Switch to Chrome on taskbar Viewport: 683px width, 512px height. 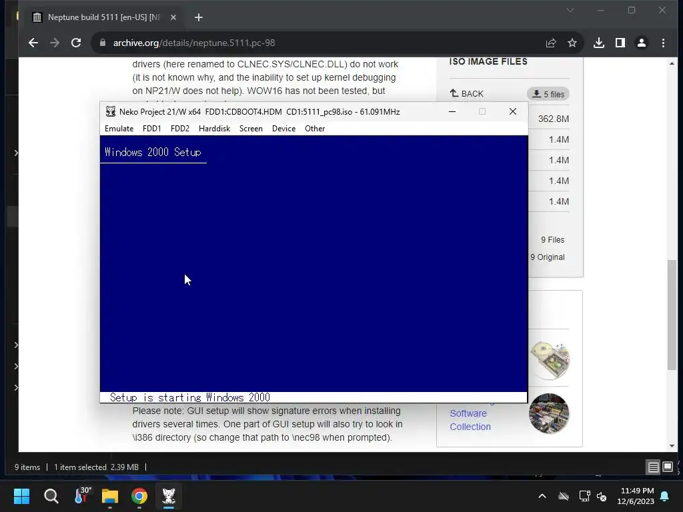(x=139, y=496)
